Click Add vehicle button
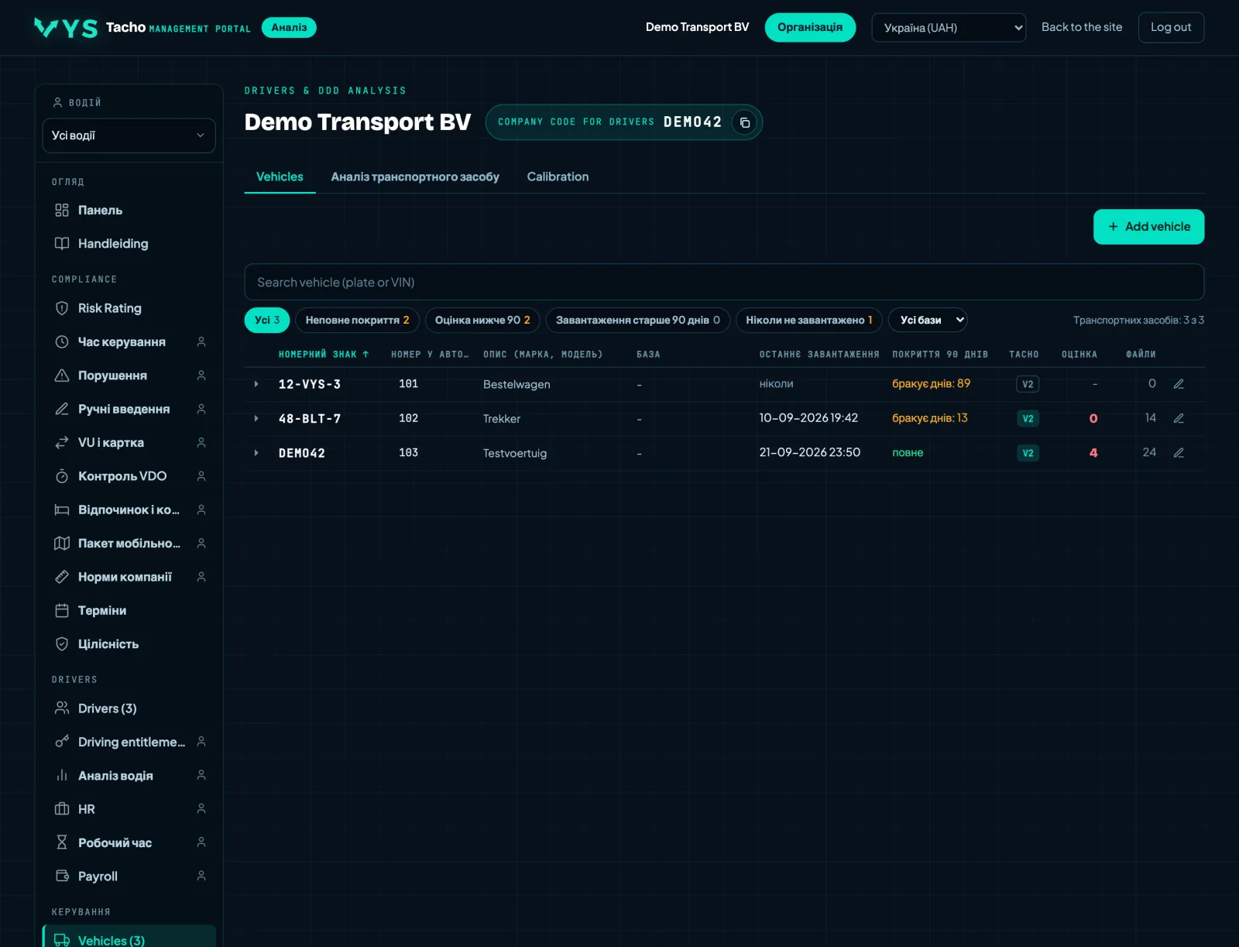 pyautogui.click(x=1148, y=227)
